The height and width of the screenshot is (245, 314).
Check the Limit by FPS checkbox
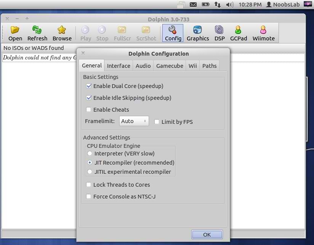pos(157,122)
